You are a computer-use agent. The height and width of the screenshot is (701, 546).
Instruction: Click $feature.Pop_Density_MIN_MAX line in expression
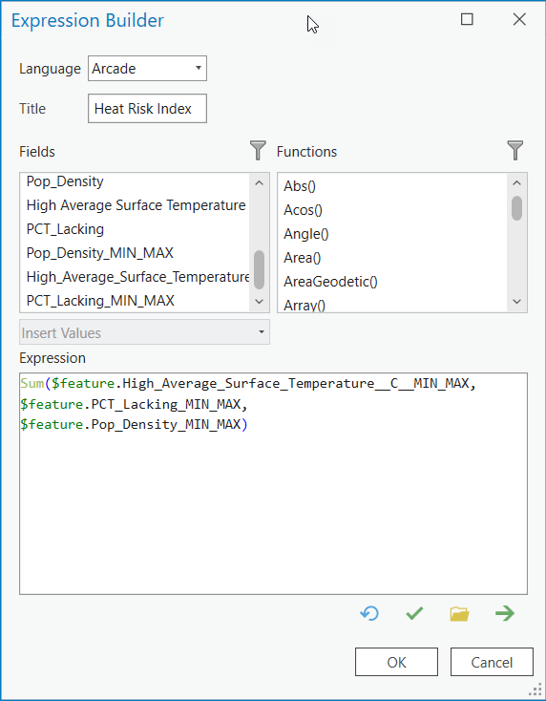[134, 424]
